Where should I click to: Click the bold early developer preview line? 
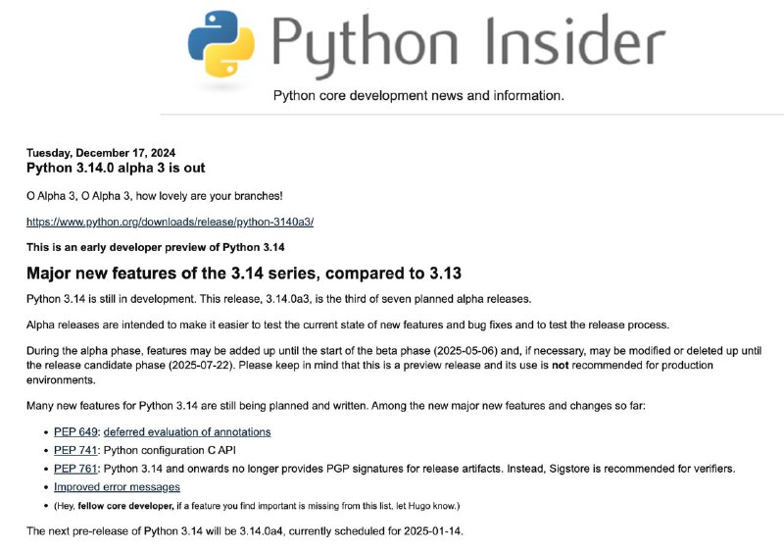tap(156, 247)
